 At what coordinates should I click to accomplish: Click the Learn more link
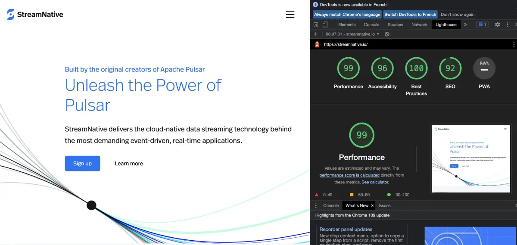pyautogui.click(x=129, y=163)
